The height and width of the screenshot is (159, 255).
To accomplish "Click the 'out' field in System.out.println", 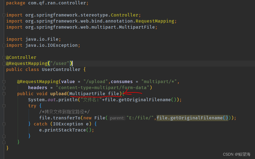I will (x=52, y=100).
